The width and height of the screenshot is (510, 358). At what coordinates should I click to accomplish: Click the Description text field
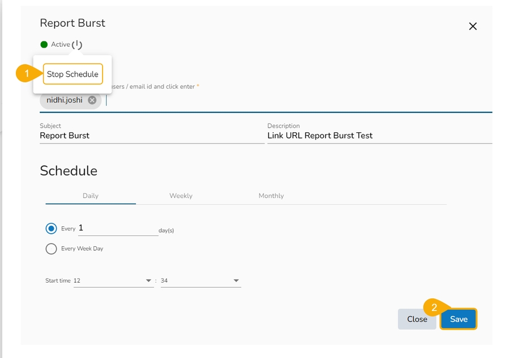pyautogui.click(x=379, y=136)
